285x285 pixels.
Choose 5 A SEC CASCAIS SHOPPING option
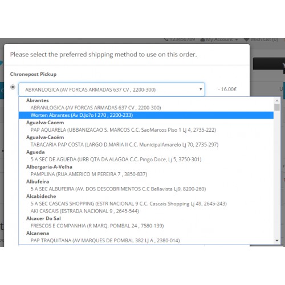(x=146, y=203)
